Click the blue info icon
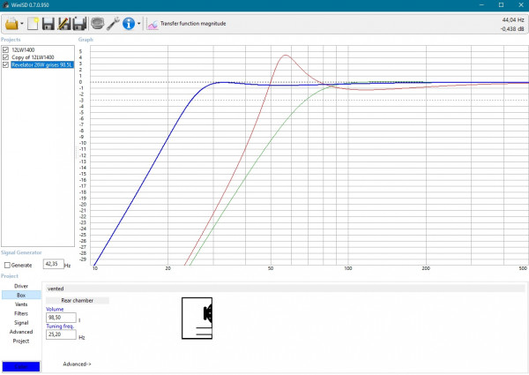 [129, 23]
